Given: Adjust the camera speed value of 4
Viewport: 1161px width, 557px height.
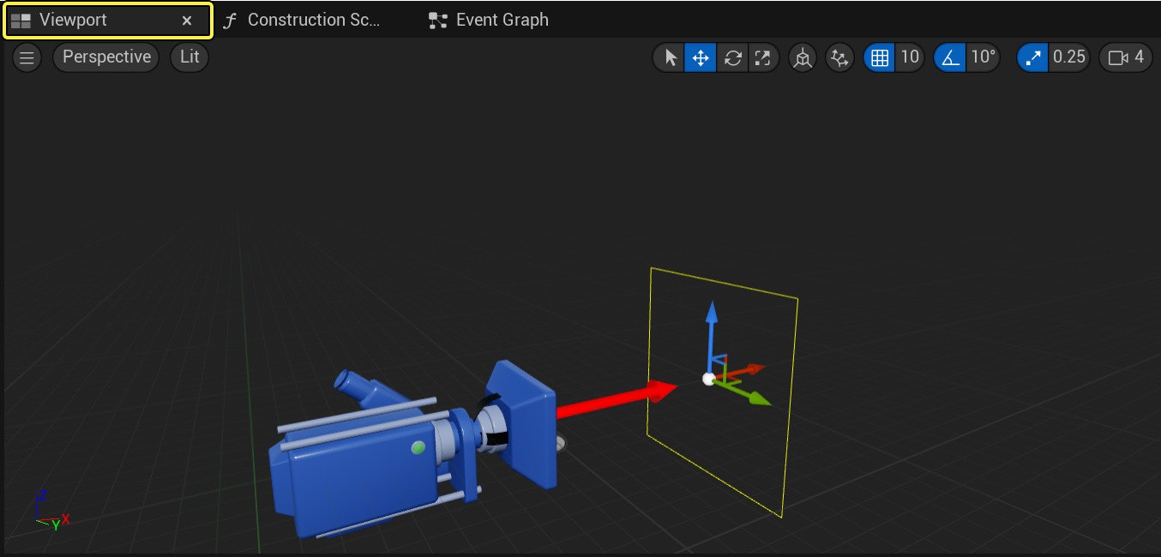Looking at the screenshot, I should [x=1140, y=57].
